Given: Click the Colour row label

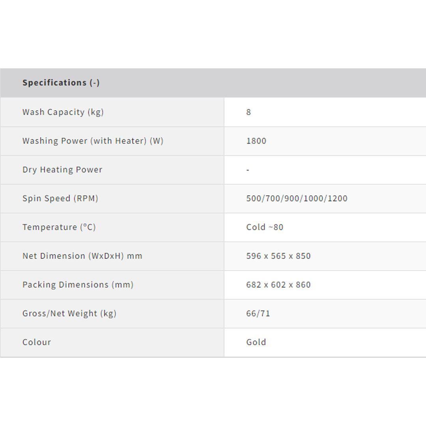Looking at the screenshot, I should [x=37, y=342].
